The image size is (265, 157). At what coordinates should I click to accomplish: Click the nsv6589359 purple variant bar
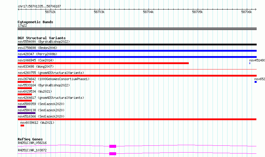(x=22, y=107)
